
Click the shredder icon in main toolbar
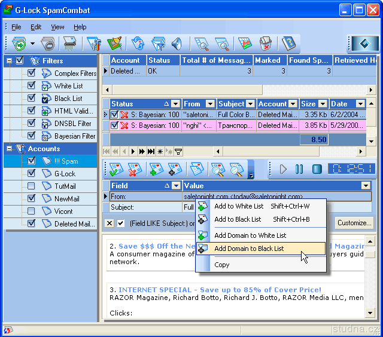click(70, 44)
